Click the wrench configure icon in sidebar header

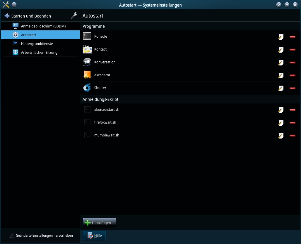point(74,15)
